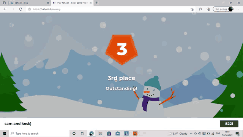Screen dimensions: 243x137
Task: Go back to the previous page
Action: point(5,9)
